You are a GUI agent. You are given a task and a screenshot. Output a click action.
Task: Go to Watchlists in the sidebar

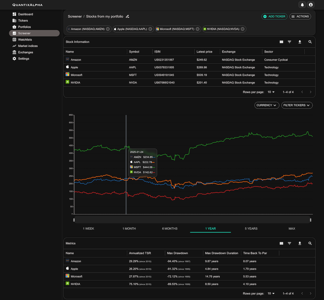click(x=25, y=40)
